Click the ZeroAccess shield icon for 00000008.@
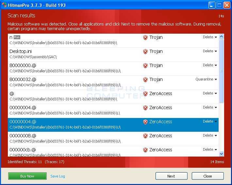 (145, 136)
